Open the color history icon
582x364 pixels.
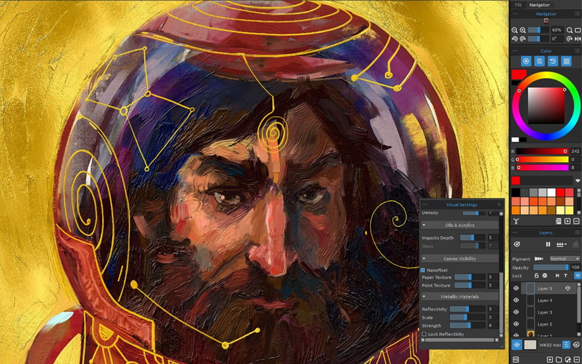coord(553,61)
